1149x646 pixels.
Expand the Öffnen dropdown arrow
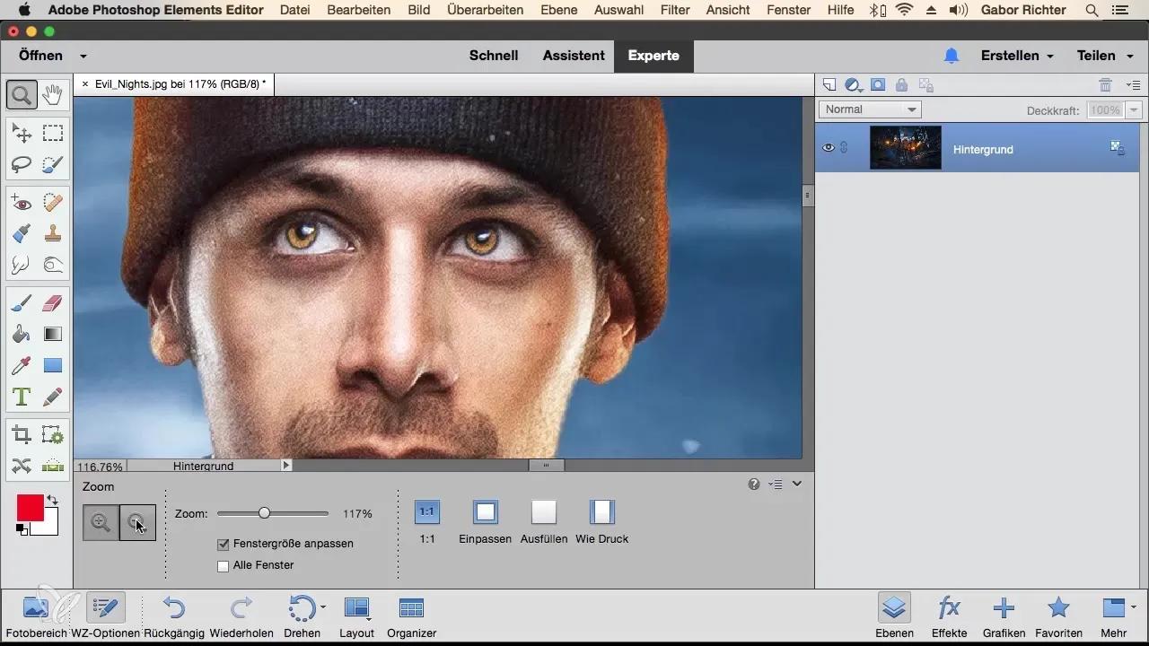click(83, 56)
